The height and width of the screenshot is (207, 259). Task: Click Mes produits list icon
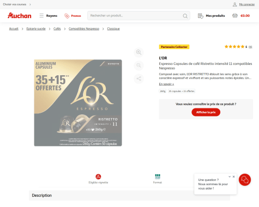click(x=201, y=16)
